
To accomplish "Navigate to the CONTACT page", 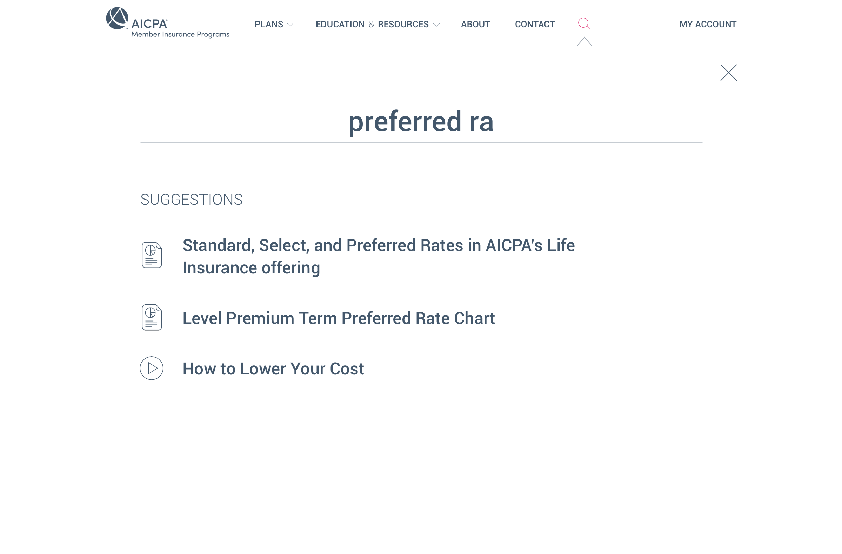I will [x=535, y=25].
